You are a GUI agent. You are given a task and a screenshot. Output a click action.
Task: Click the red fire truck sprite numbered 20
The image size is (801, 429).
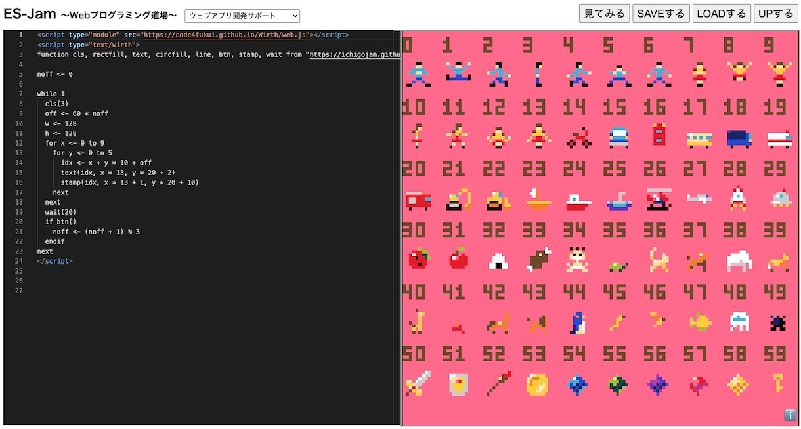418,199
